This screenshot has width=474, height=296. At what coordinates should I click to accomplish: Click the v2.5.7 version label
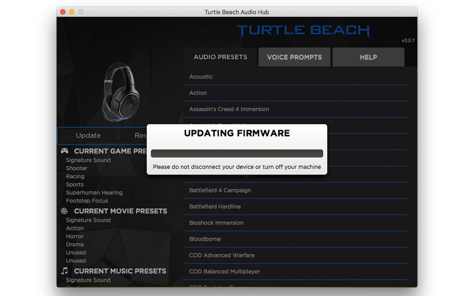[408, 40]
